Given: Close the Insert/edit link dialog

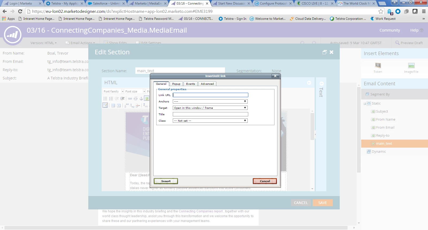Looking at the screenshot, I should pos(275,76).
